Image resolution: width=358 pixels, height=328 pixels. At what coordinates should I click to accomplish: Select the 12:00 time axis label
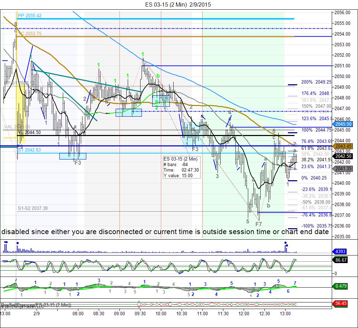click(244, 313)
